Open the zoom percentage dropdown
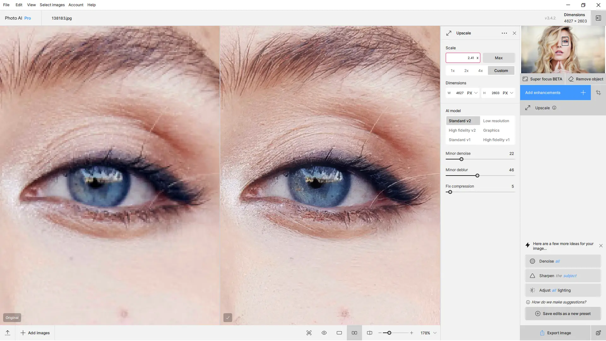The image size is (606, 341). 435,333
